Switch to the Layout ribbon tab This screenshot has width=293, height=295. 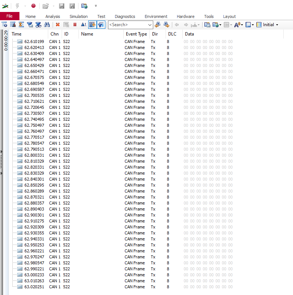point(229,16)
